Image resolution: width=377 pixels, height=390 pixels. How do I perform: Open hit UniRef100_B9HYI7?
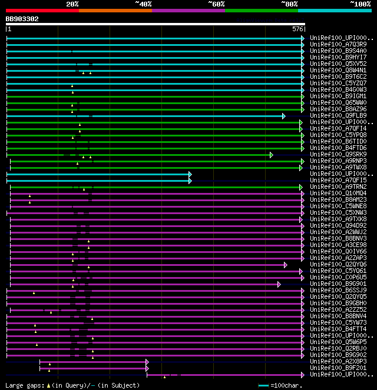[x=338, y=57]
